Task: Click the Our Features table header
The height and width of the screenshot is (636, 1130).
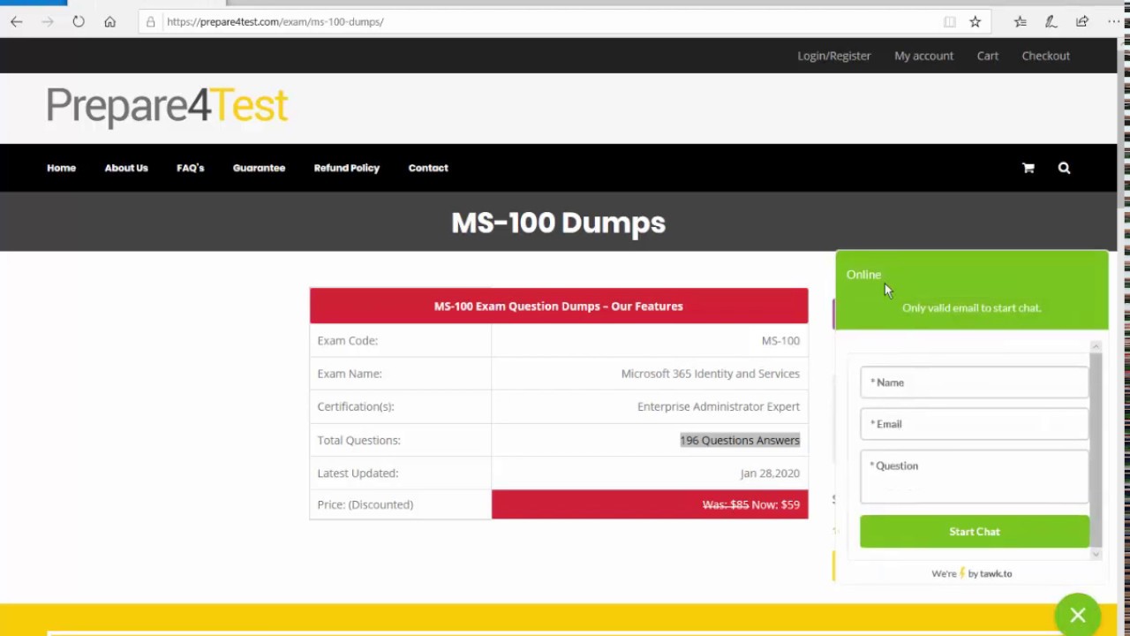Action: coord(559,307)
